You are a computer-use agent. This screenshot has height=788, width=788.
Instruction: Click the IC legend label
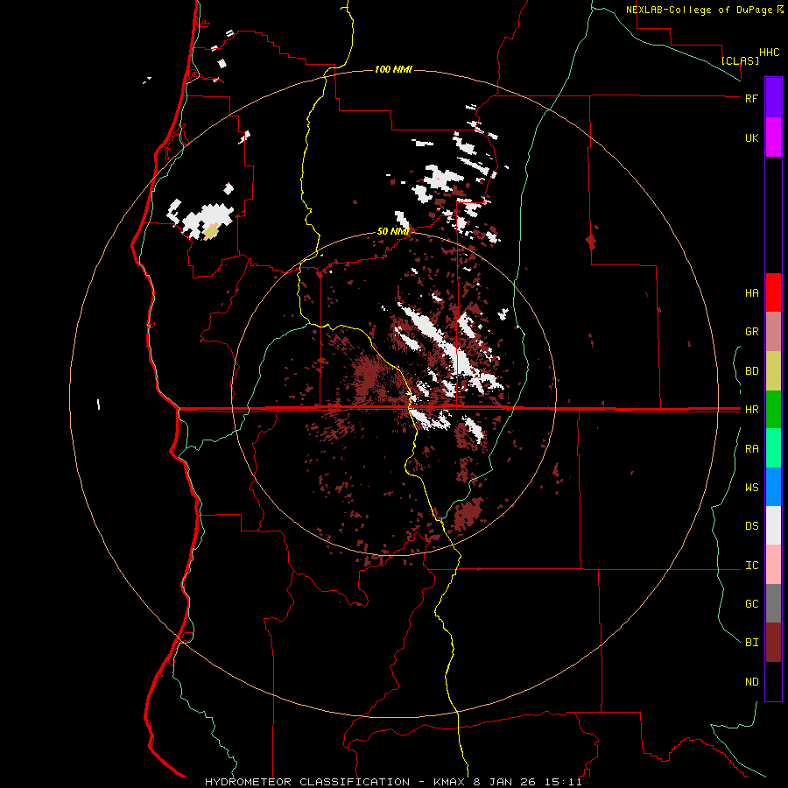(x=751, y=566)
